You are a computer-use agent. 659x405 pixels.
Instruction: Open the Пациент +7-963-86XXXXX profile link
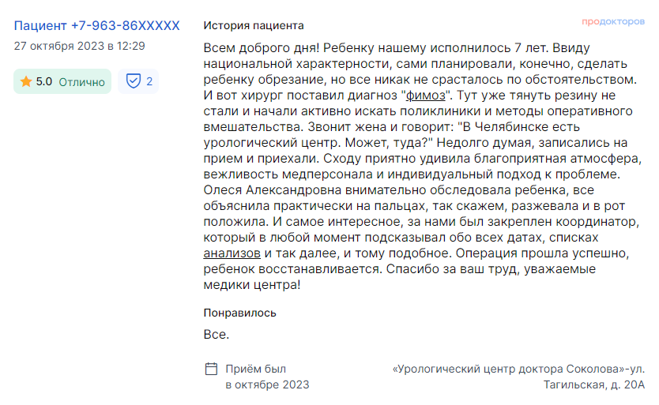96,25
